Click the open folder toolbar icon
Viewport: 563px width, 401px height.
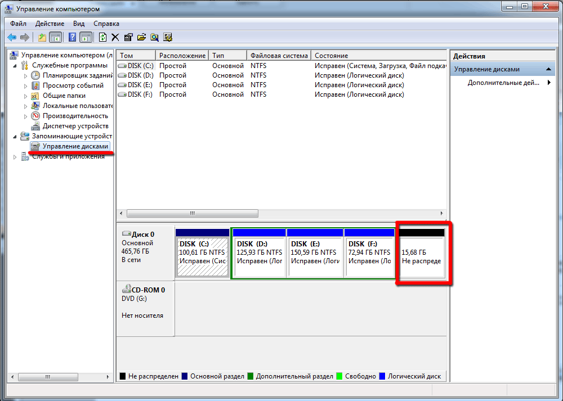pyautogui.click(x=141, y=37)
